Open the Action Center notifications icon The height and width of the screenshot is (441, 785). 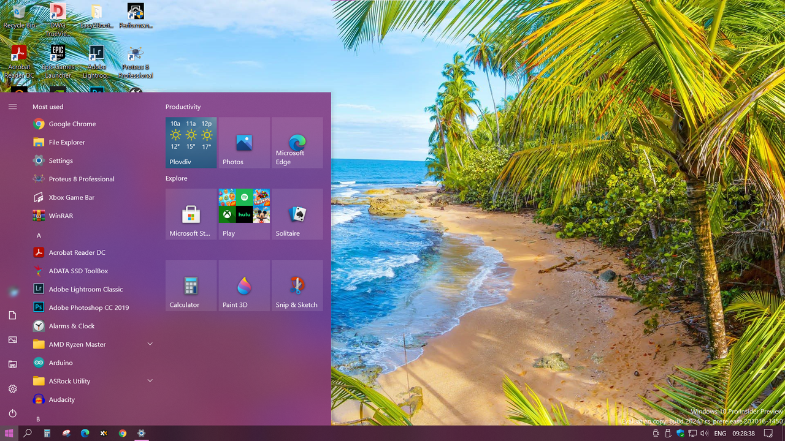768,433
